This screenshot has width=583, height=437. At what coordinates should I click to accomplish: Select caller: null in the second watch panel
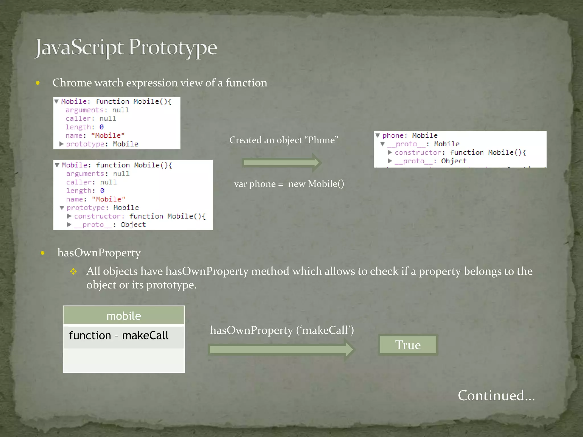tap(91, 182)
